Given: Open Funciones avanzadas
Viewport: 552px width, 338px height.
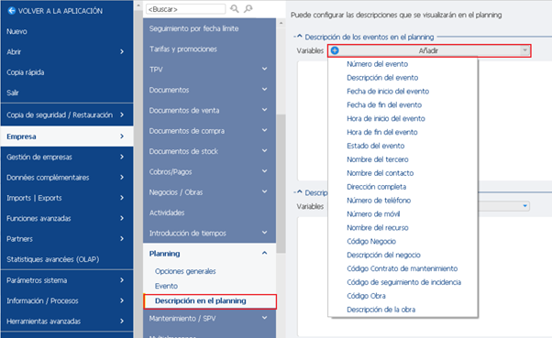Looking at the screenshot, I should pyautogui.click(x=67, y=218).
